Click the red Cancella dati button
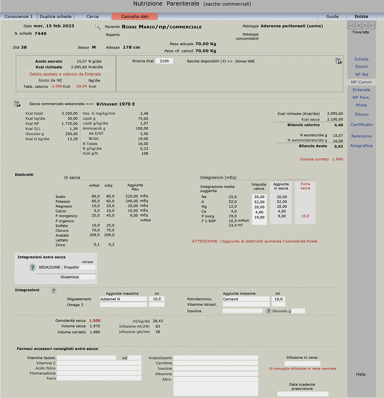384x398 pixels. [135, 17]
